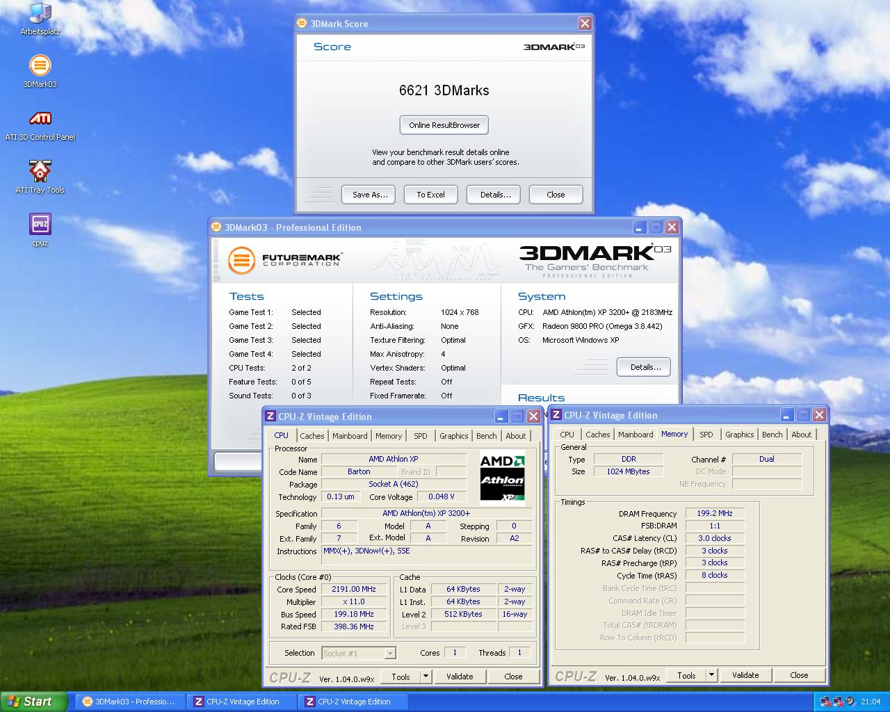Image resolution: width=890 pixels, height=712 pixels.
Task: Click Close button in 3DMark Score
Action: (x=556, y=195)
